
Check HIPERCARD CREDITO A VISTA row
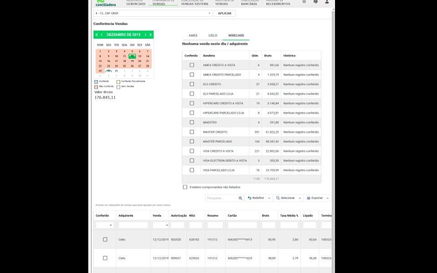point(192,103)
